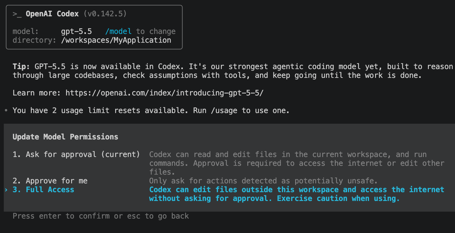The image size is (455, 233).
Task: Click the "model:" label in header box
Action: pyautogui.click(x=26, y=31)
